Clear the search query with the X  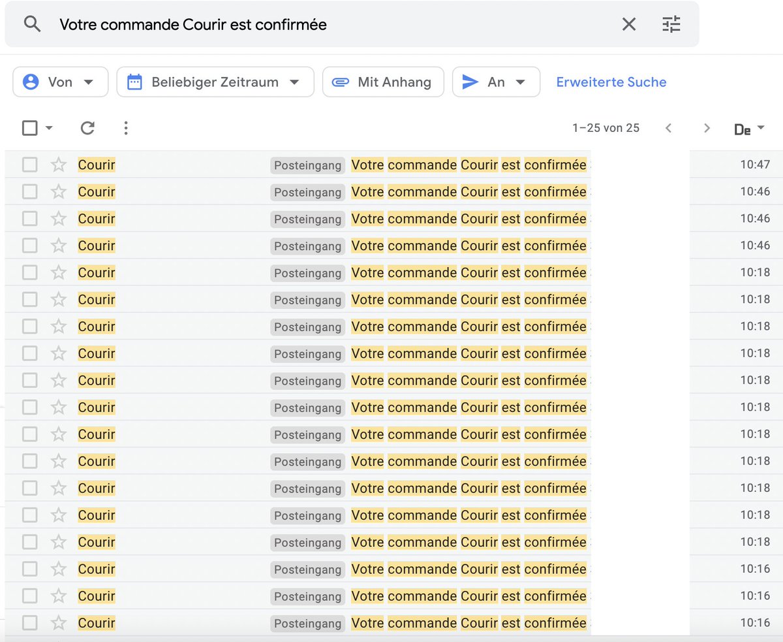[x=629, y=24]
